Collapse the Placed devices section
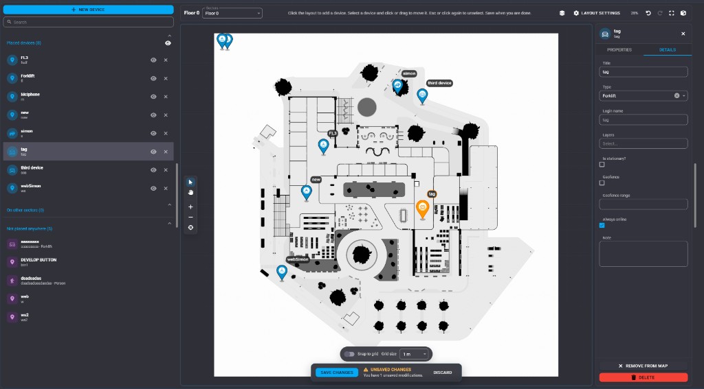 point(169,36)
